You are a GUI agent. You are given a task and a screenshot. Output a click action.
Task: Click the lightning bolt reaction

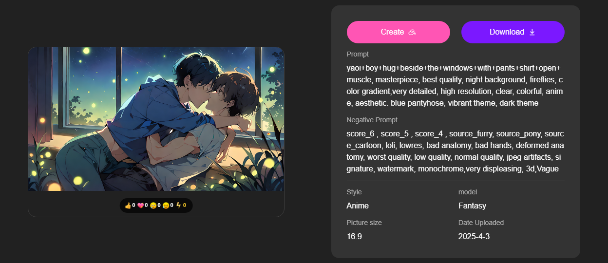[179, 206]
